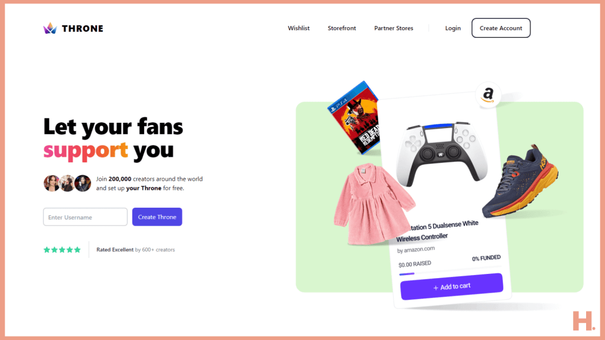The height and width of the screenshot is (340, 605).
Task: Click the Throne crown logo icon
Action: pos(50,28)
